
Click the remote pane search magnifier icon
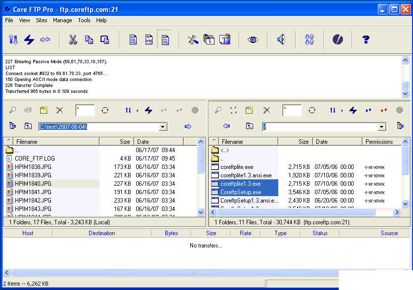[218, 110]
